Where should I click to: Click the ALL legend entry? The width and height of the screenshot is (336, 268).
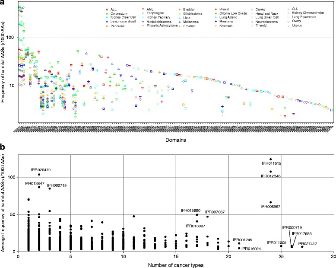(x=111, y=10)
